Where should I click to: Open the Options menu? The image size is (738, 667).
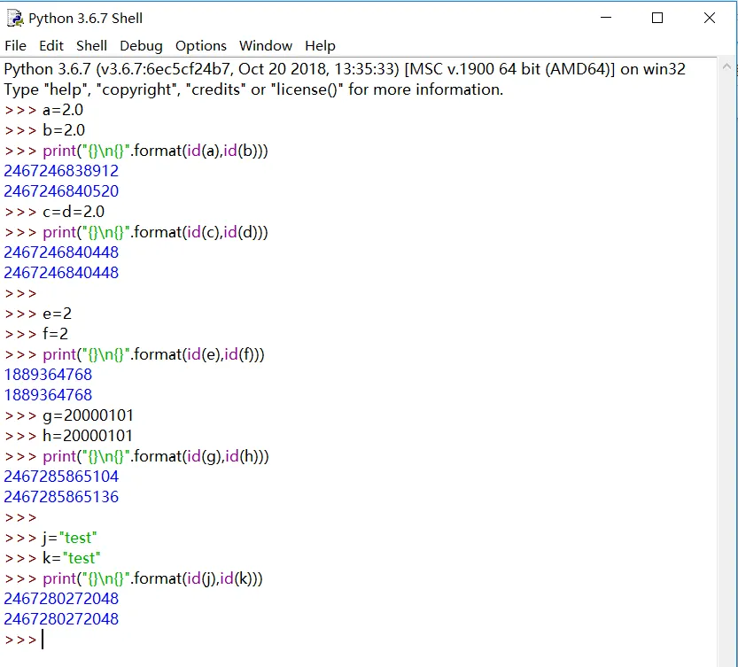coord(201,46)
